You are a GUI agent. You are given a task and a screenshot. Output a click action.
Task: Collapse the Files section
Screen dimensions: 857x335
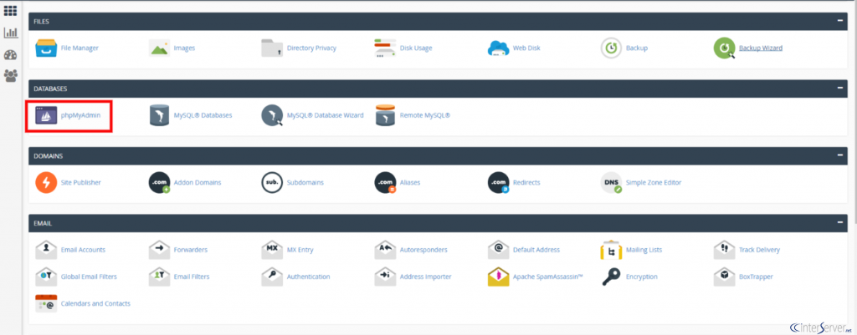(x=839, y=21)
